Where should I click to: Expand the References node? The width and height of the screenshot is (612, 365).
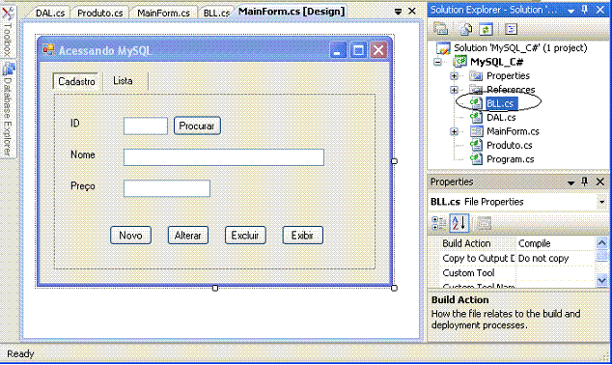(x=454, y=90)
